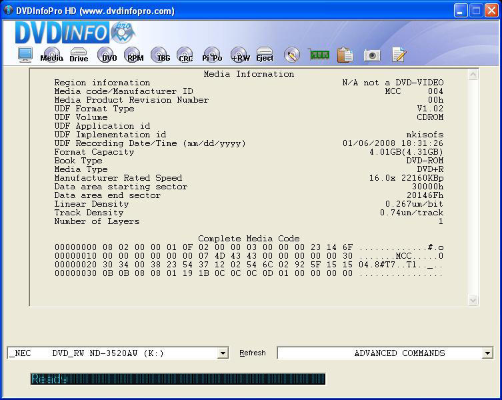Click the disc with pencil icon
Image resolution: width=502 pixels, height=400 pixels.
point(291,55)
